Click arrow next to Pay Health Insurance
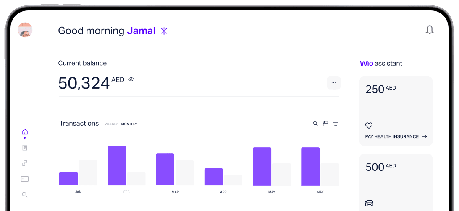 tap(425, 136)
